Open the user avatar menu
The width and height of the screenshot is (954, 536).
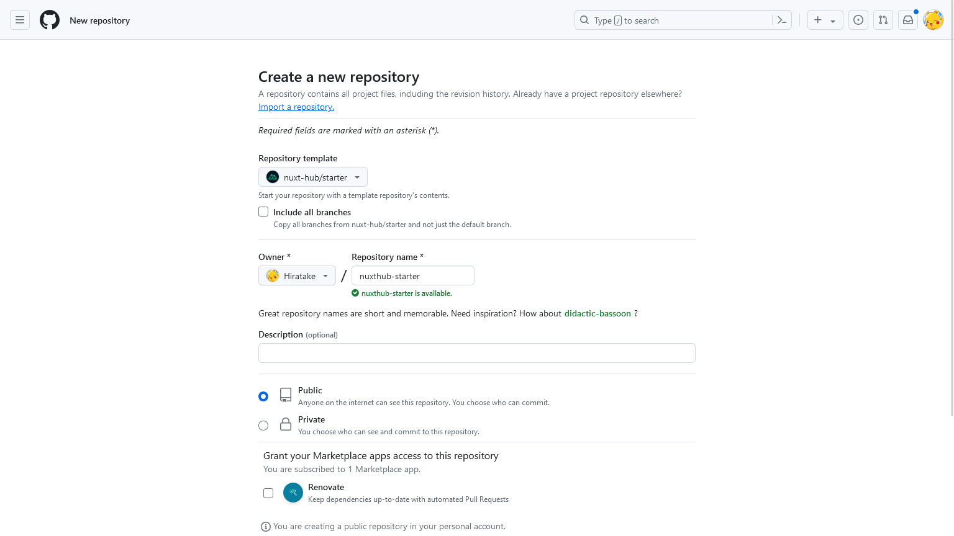click(x=934, y=20)
